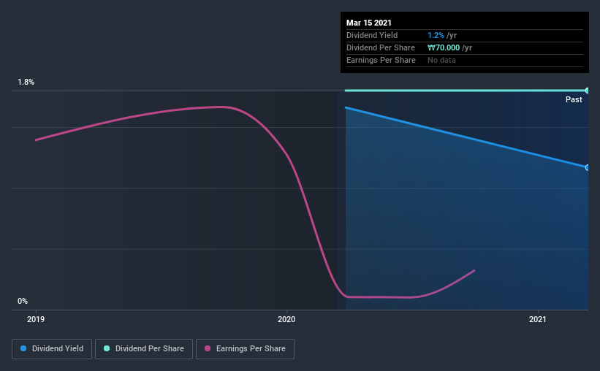Viewport: 600px width, 371px height.
Task: Toggle the Dividend Per Share legend button
Action: [x=144, y=349]
